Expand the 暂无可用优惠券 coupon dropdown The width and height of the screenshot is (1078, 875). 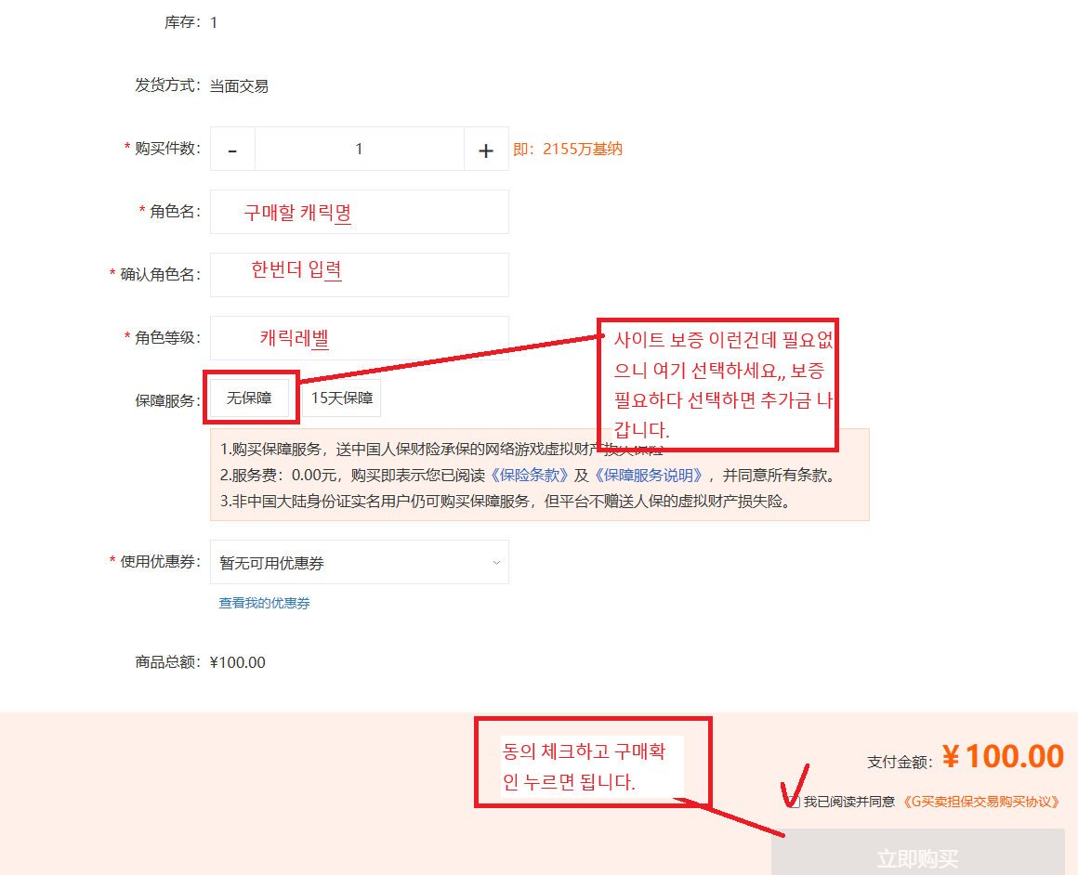(x=360, y=562)
